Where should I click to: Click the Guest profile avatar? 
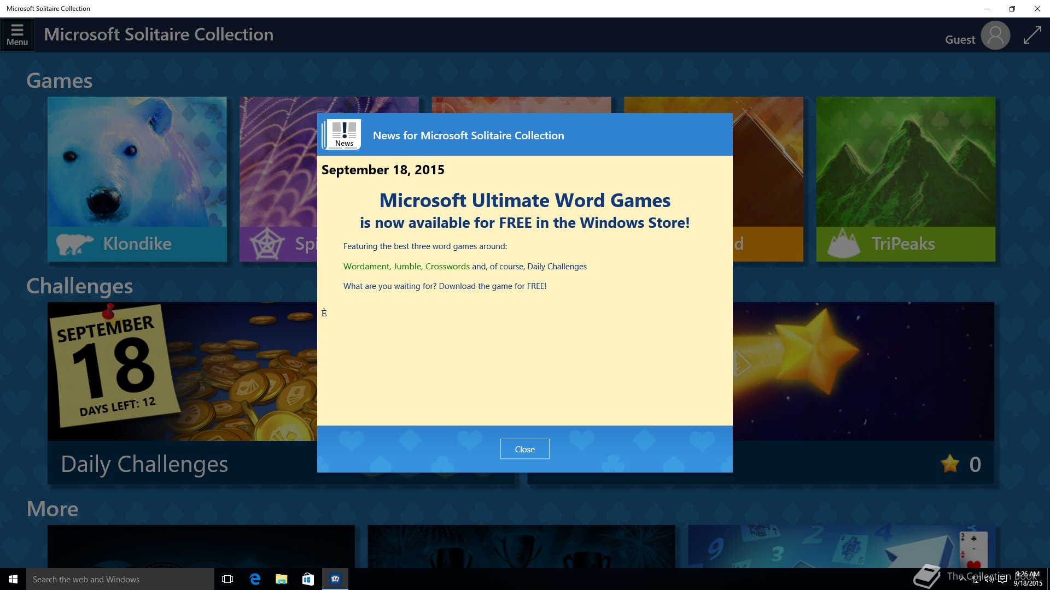click(995, 36)
